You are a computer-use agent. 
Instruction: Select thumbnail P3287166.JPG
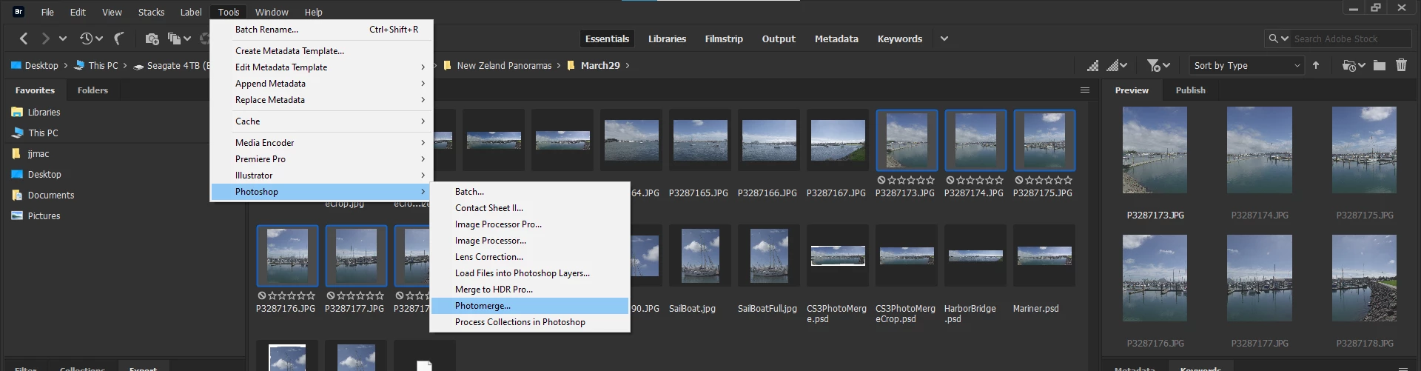click(x=769, y=141)
